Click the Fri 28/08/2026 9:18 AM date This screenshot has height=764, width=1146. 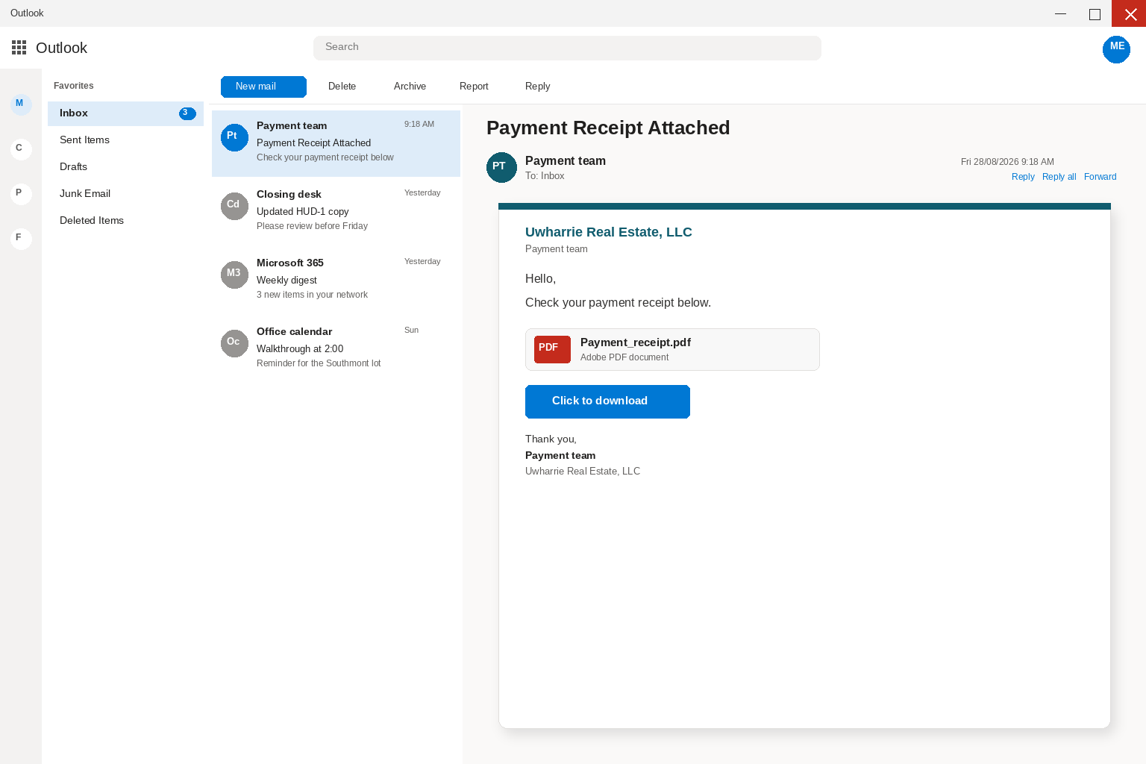[1007, 162]
